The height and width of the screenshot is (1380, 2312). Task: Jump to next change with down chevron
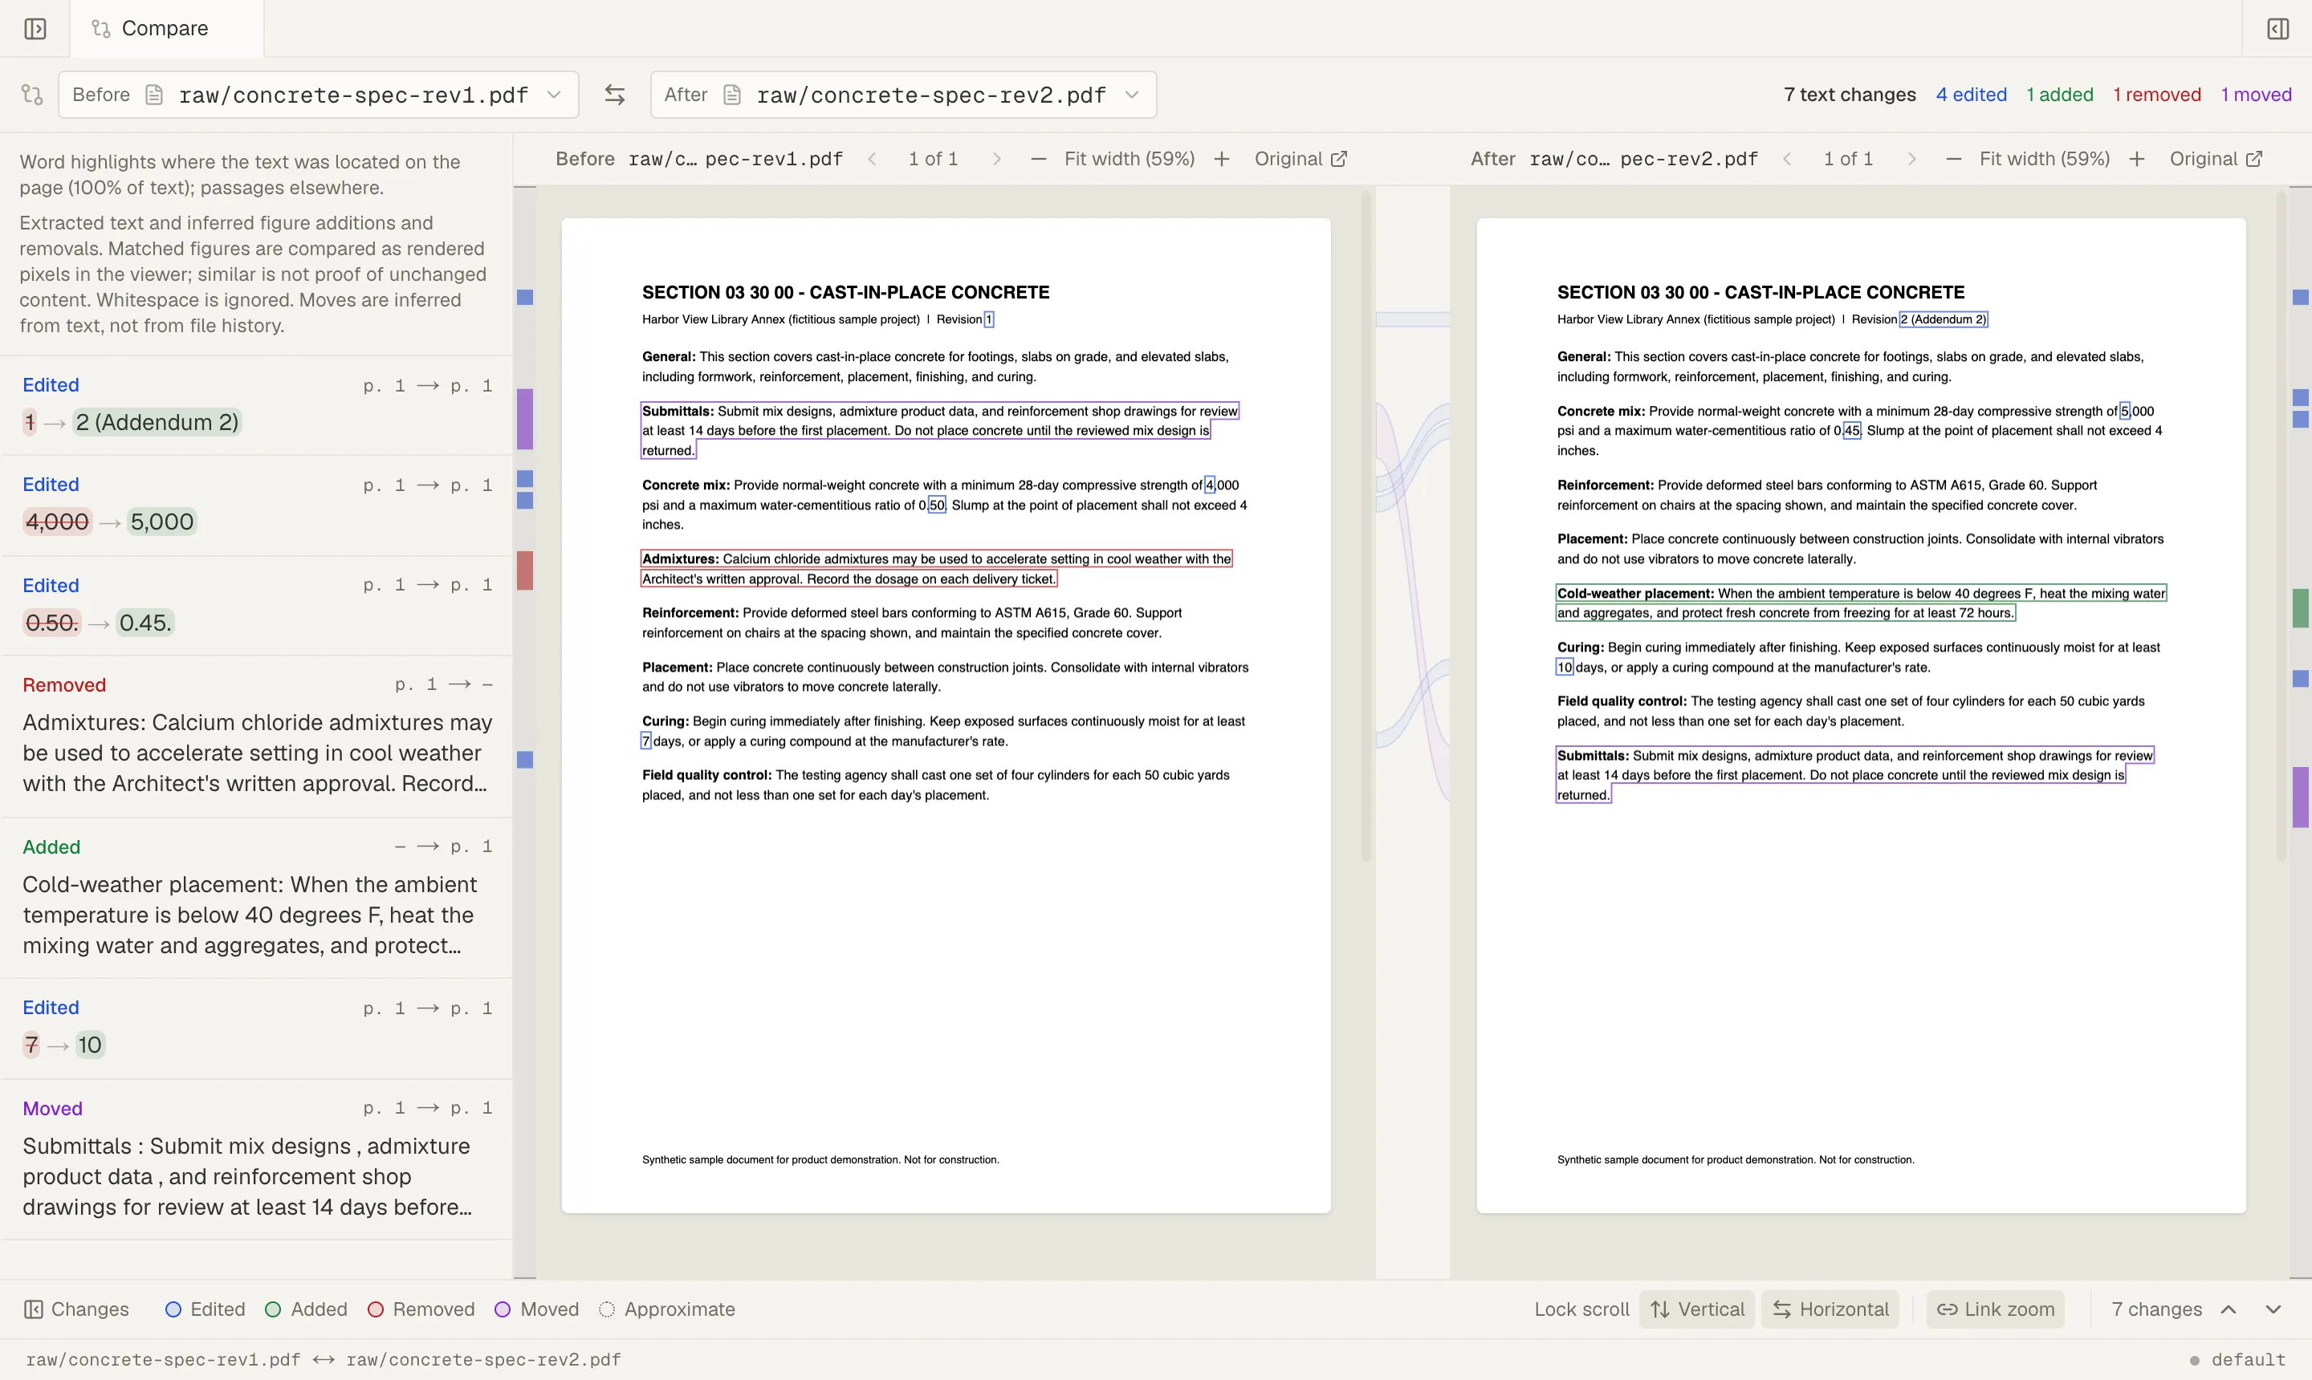click(x=2273, y=1309)
